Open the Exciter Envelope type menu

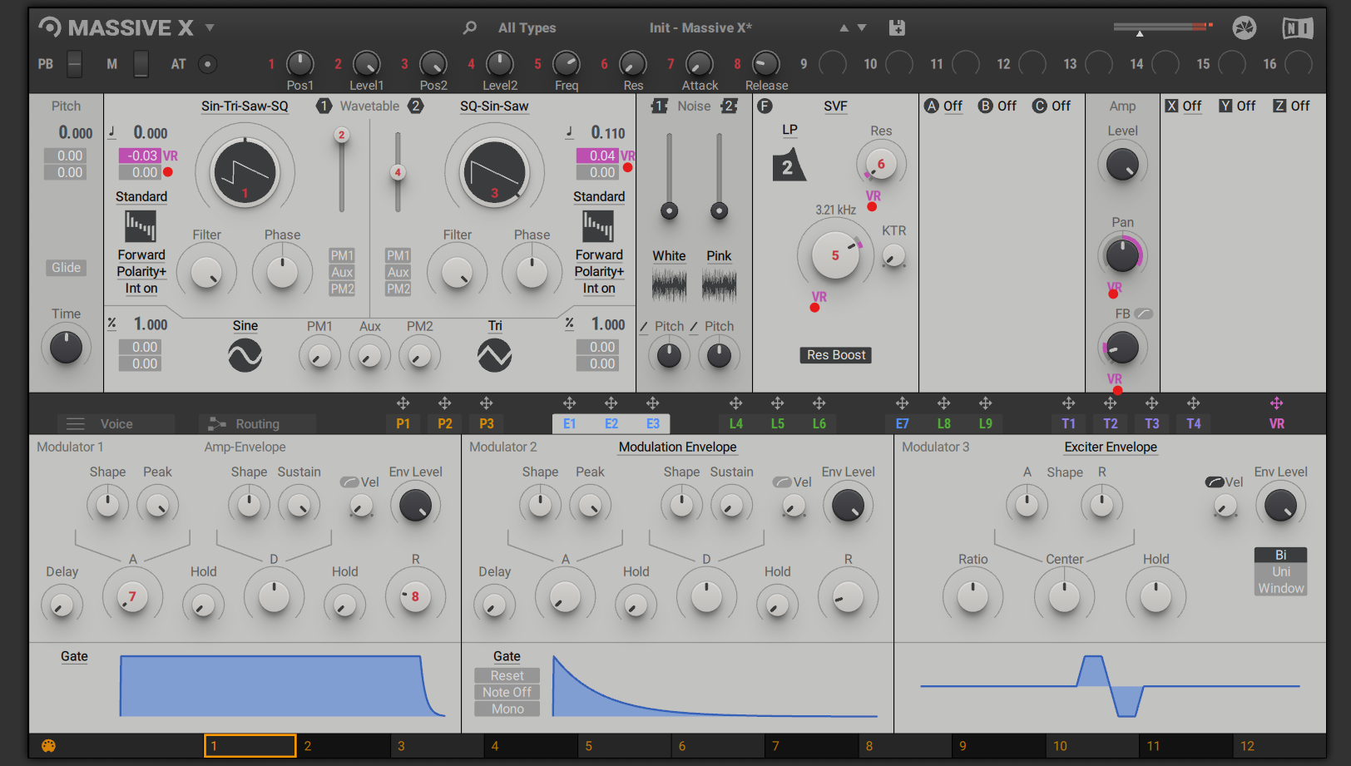(1111, 447)
